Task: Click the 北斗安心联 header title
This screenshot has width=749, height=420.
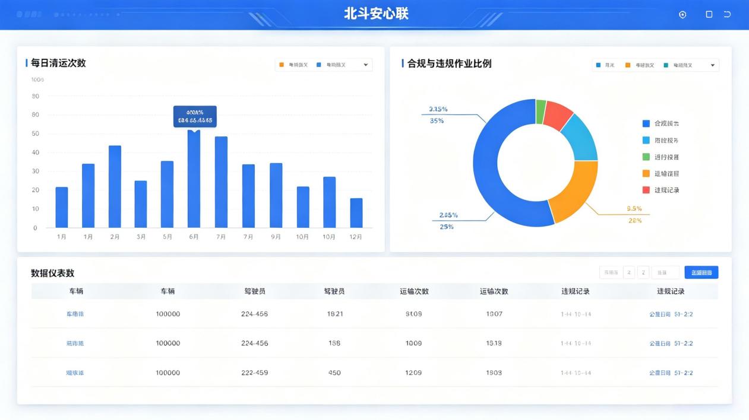Action: (x=377, y=14)
